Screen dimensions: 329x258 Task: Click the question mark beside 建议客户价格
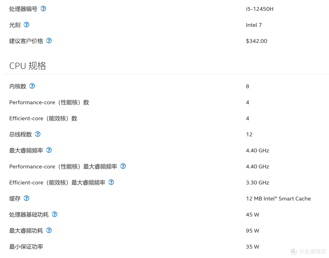coord(49,41)
